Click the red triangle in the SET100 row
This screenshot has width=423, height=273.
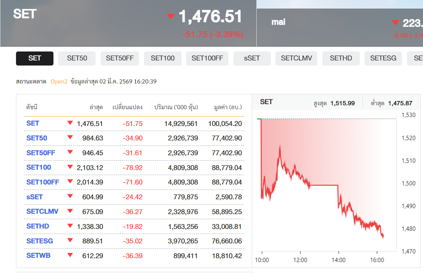[x=70, y=167]
